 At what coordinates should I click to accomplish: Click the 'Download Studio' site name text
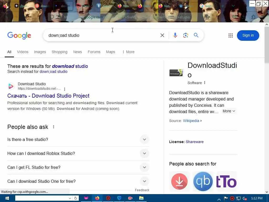click(x=32, y=84)
